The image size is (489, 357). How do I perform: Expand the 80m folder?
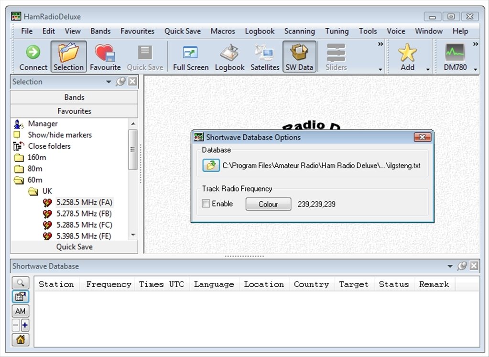point(19,169)
